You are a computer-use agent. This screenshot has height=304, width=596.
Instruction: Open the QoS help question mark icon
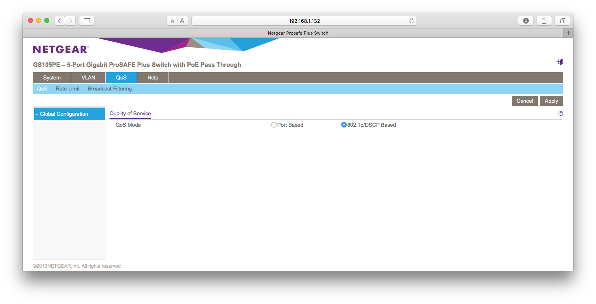561,114
